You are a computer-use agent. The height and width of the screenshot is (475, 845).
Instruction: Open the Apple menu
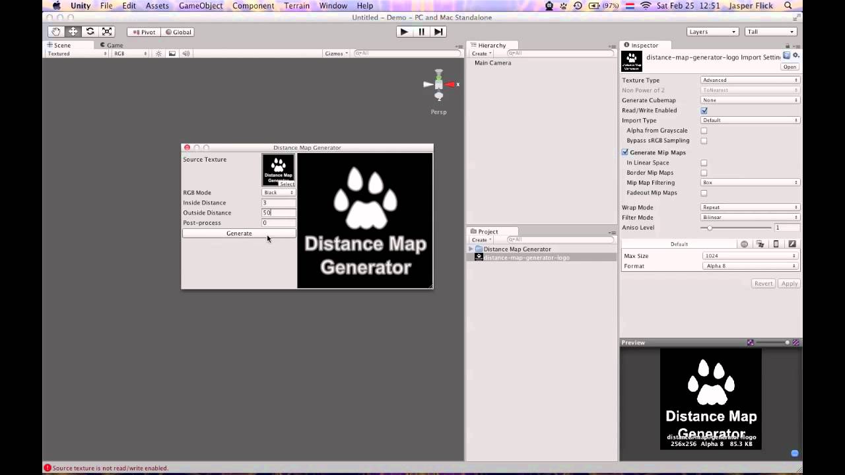pos(57,6)
